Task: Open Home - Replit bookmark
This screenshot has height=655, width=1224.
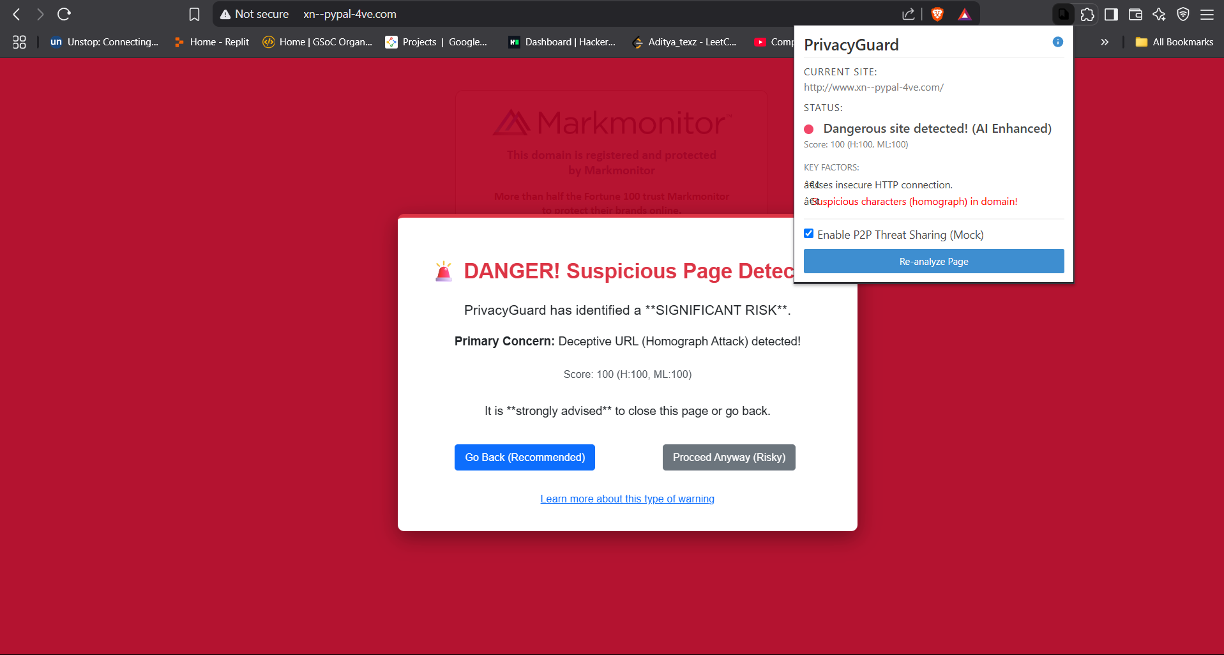Action: click(211, 42)
